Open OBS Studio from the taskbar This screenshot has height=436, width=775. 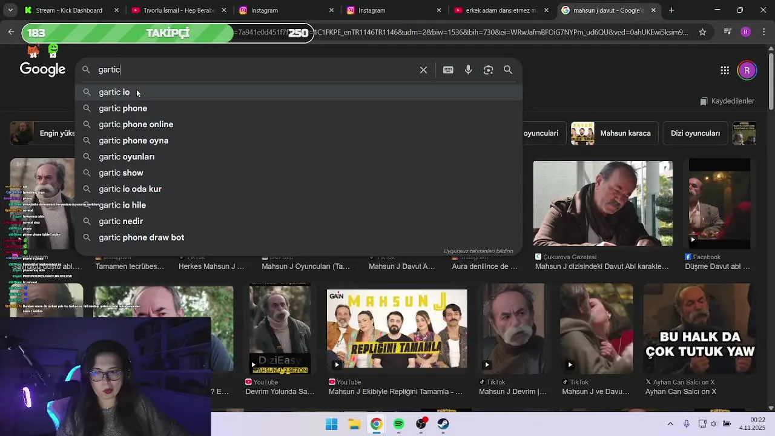point(421,424)
